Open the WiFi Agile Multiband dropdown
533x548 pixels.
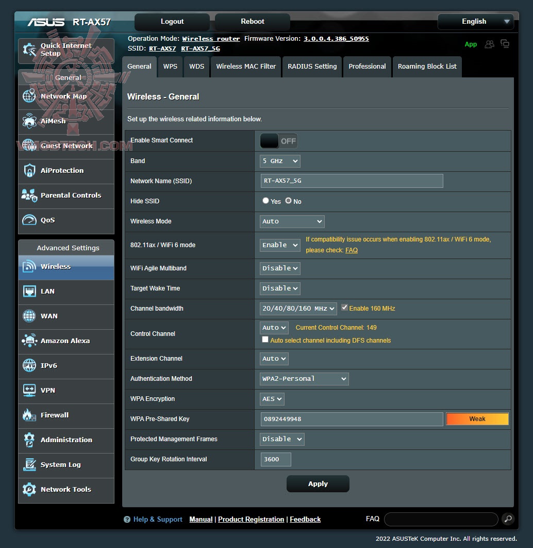280,268
